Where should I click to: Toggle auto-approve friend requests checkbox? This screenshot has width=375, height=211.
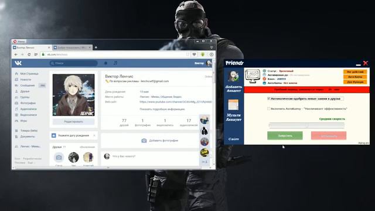[x=268, y=98]
